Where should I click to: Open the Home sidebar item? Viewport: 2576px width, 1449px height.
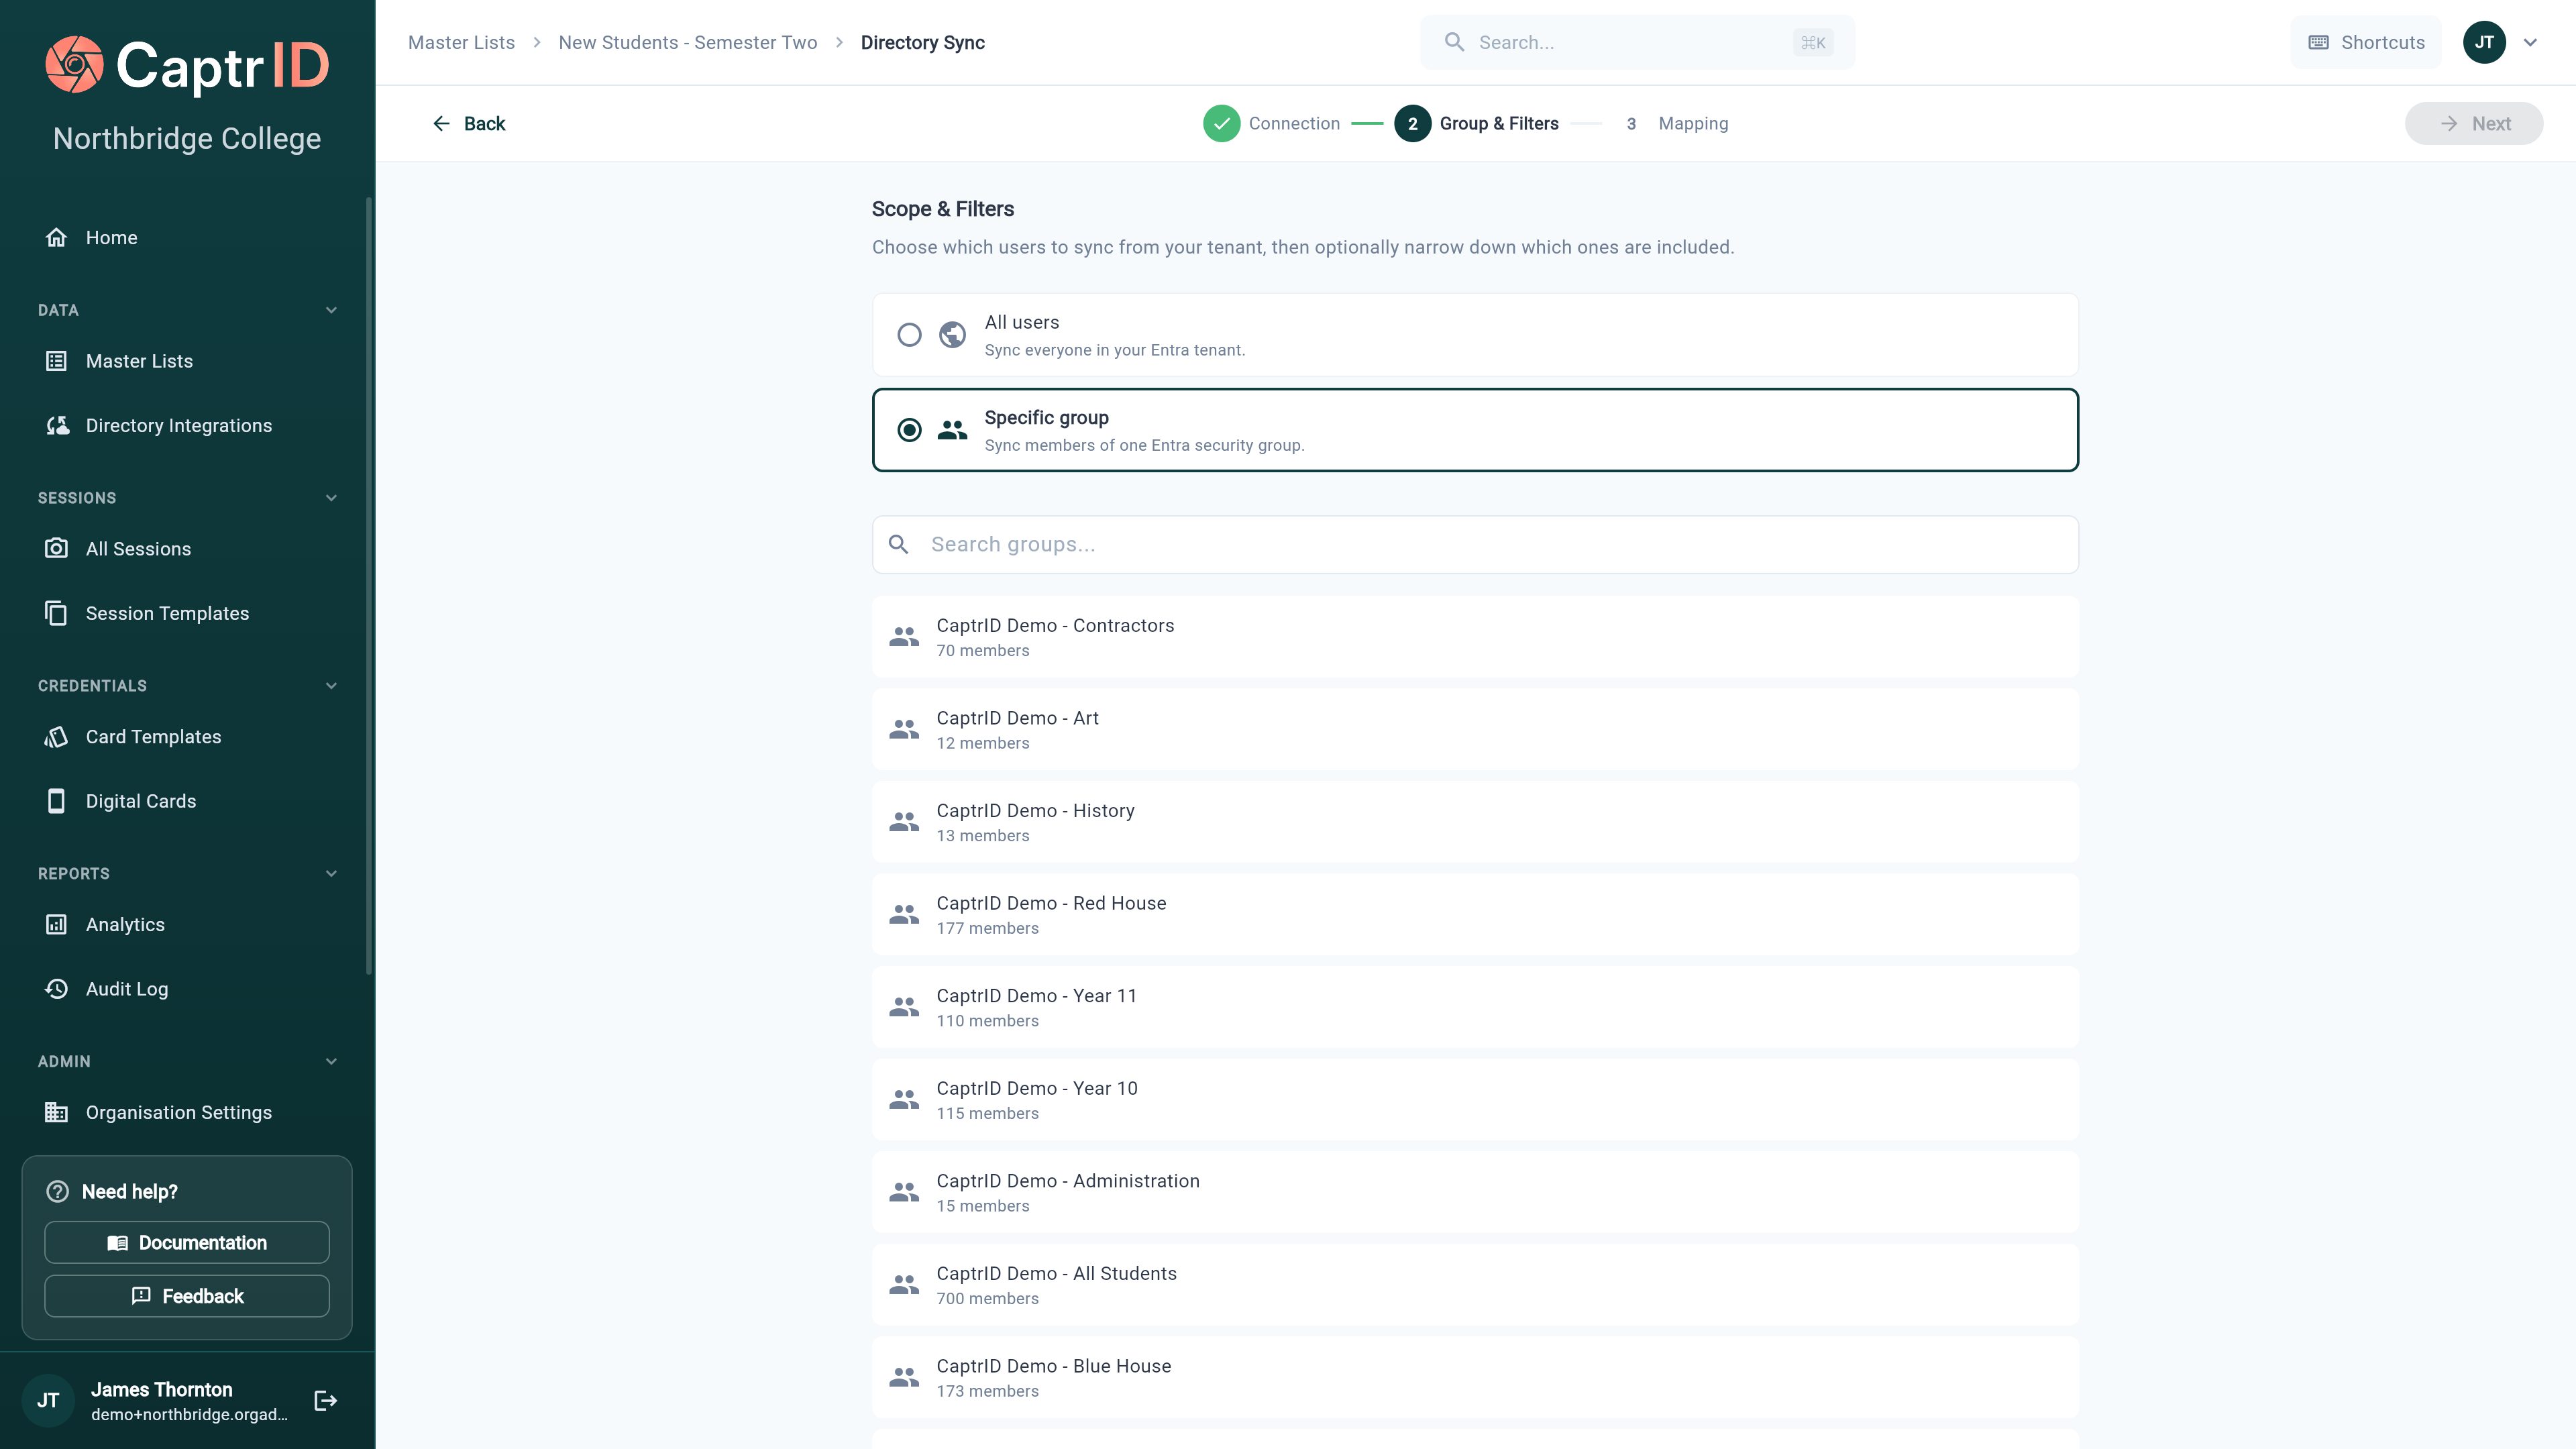187,237
